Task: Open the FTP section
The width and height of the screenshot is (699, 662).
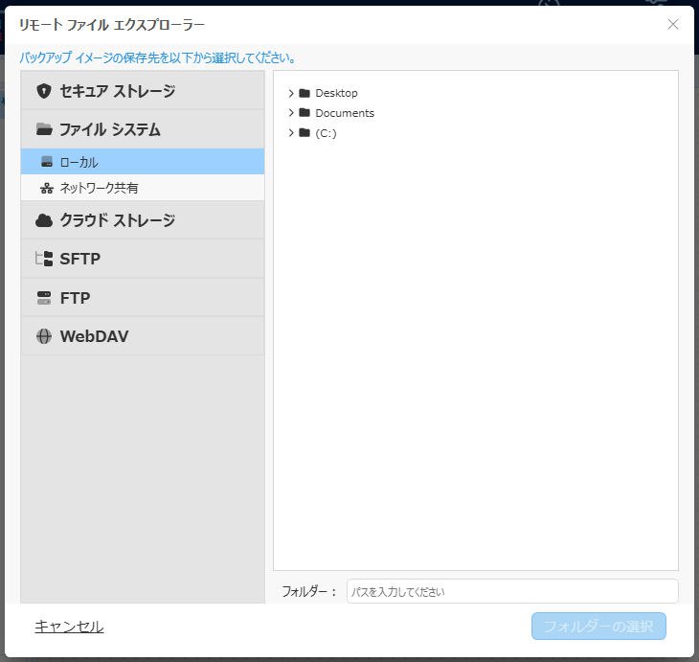Action: click(x=143, y=298)
